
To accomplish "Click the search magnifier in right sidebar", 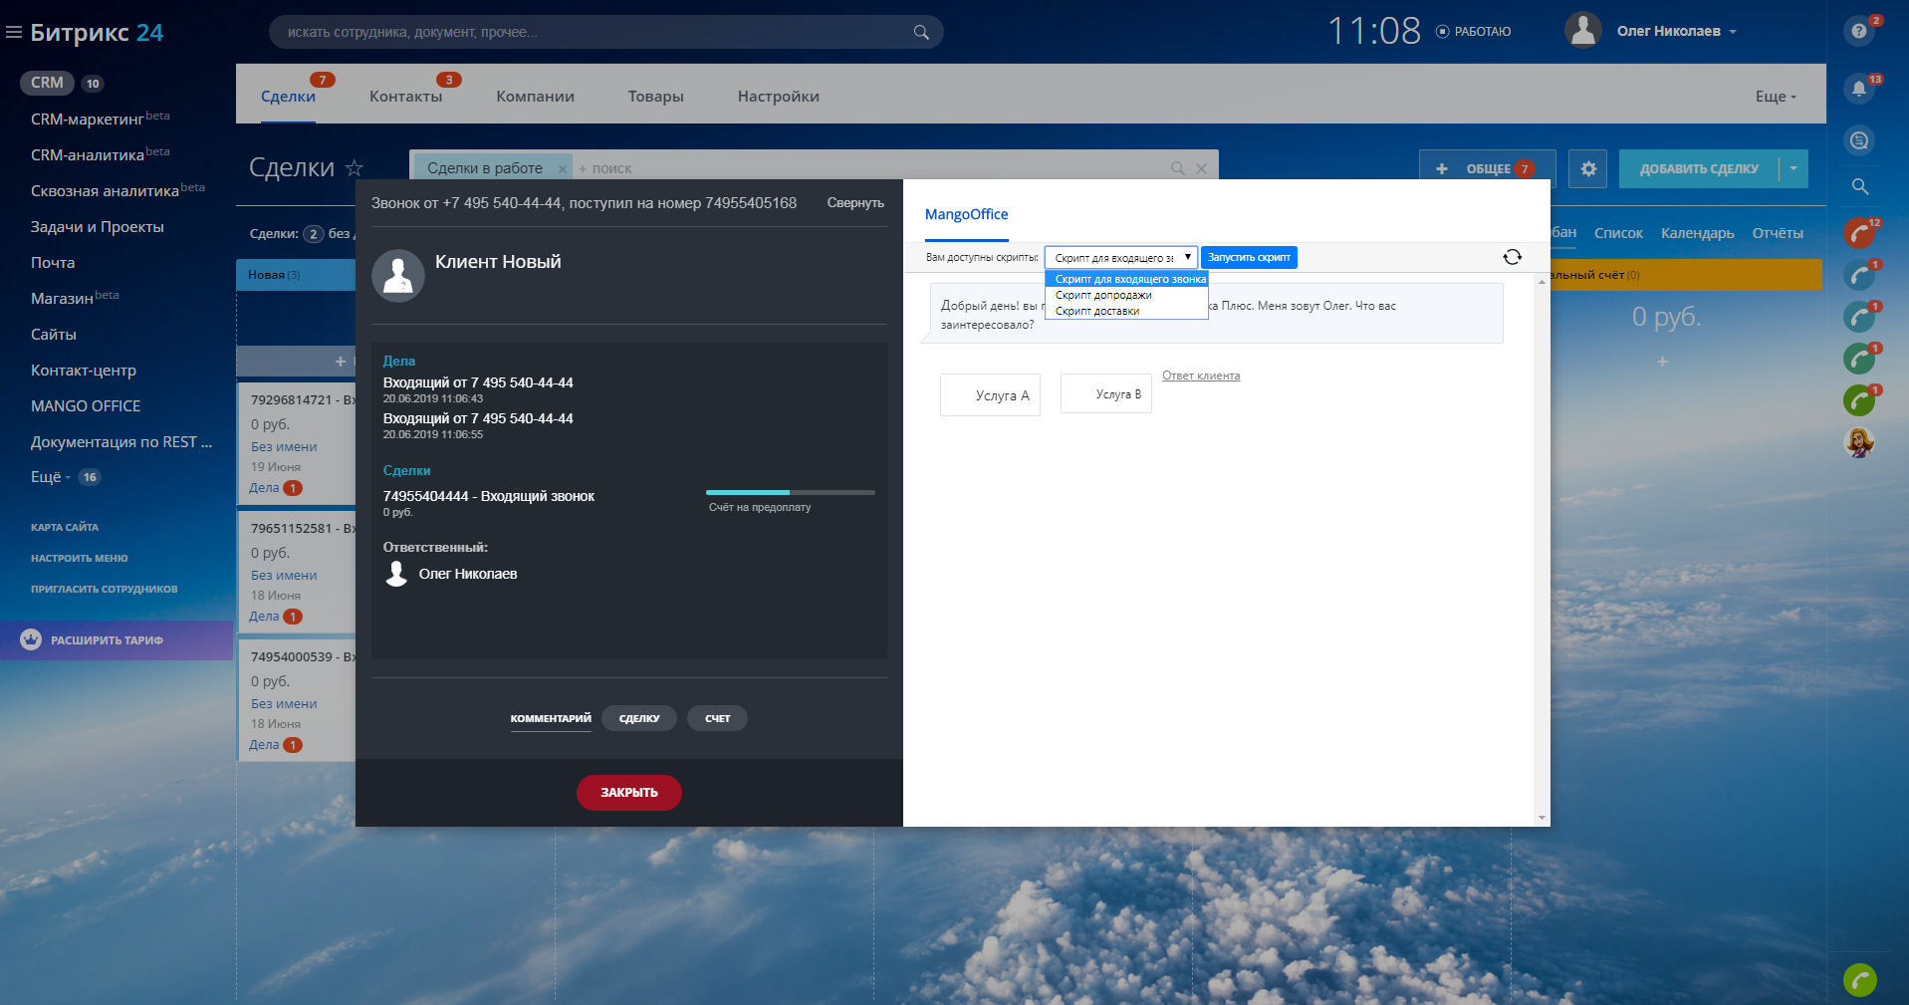I will [x=1859, y=186].
